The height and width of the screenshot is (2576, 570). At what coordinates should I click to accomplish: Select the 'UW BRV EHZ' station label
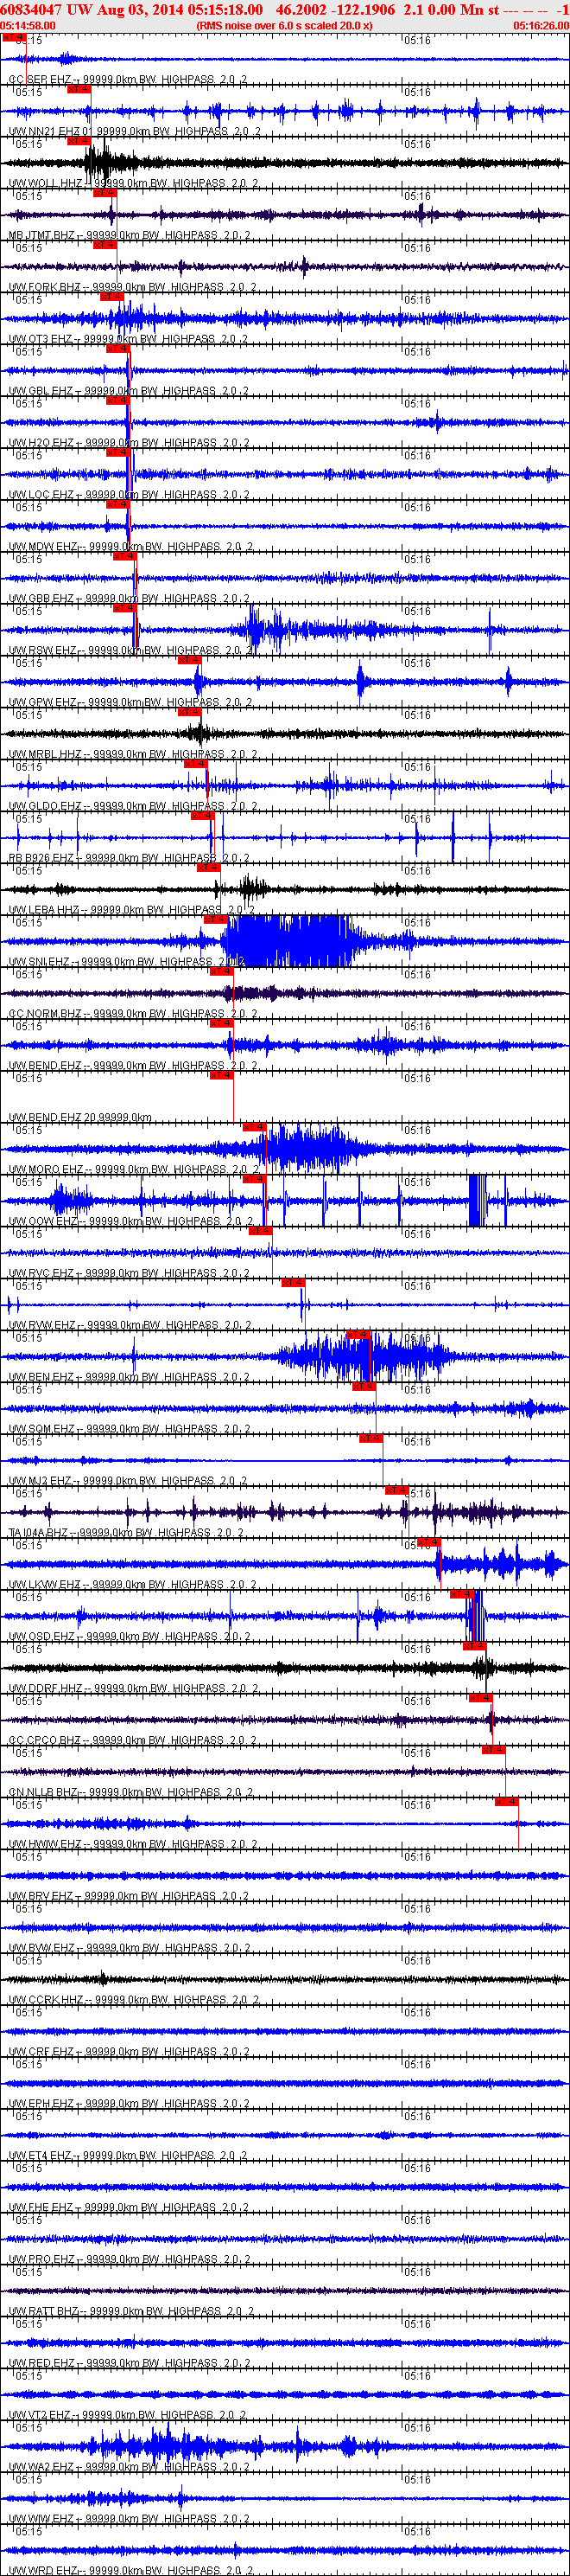[41, 1896]
